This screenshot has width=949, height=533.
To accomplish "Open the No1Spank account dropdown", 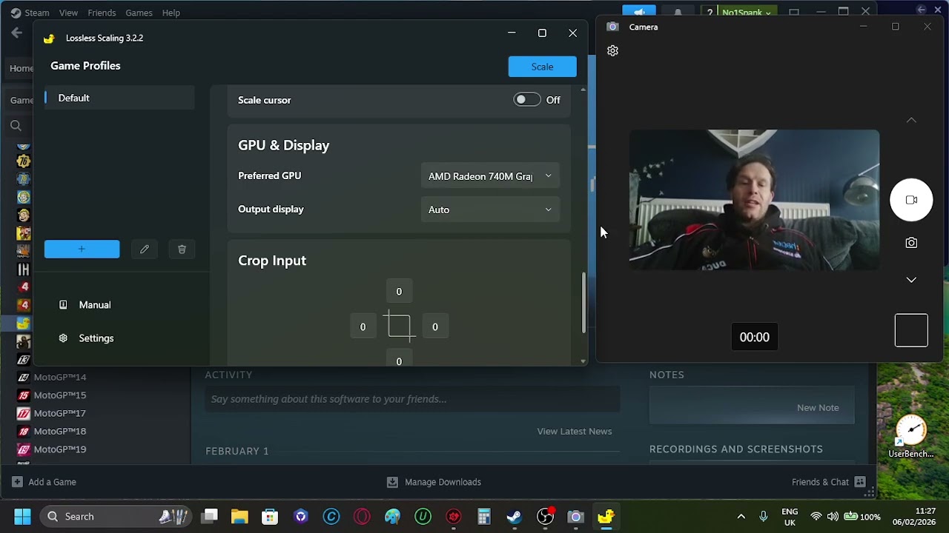I will tap(747, 13).
